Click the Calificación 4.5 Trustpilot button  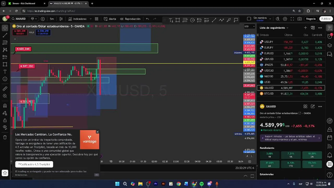34,164
